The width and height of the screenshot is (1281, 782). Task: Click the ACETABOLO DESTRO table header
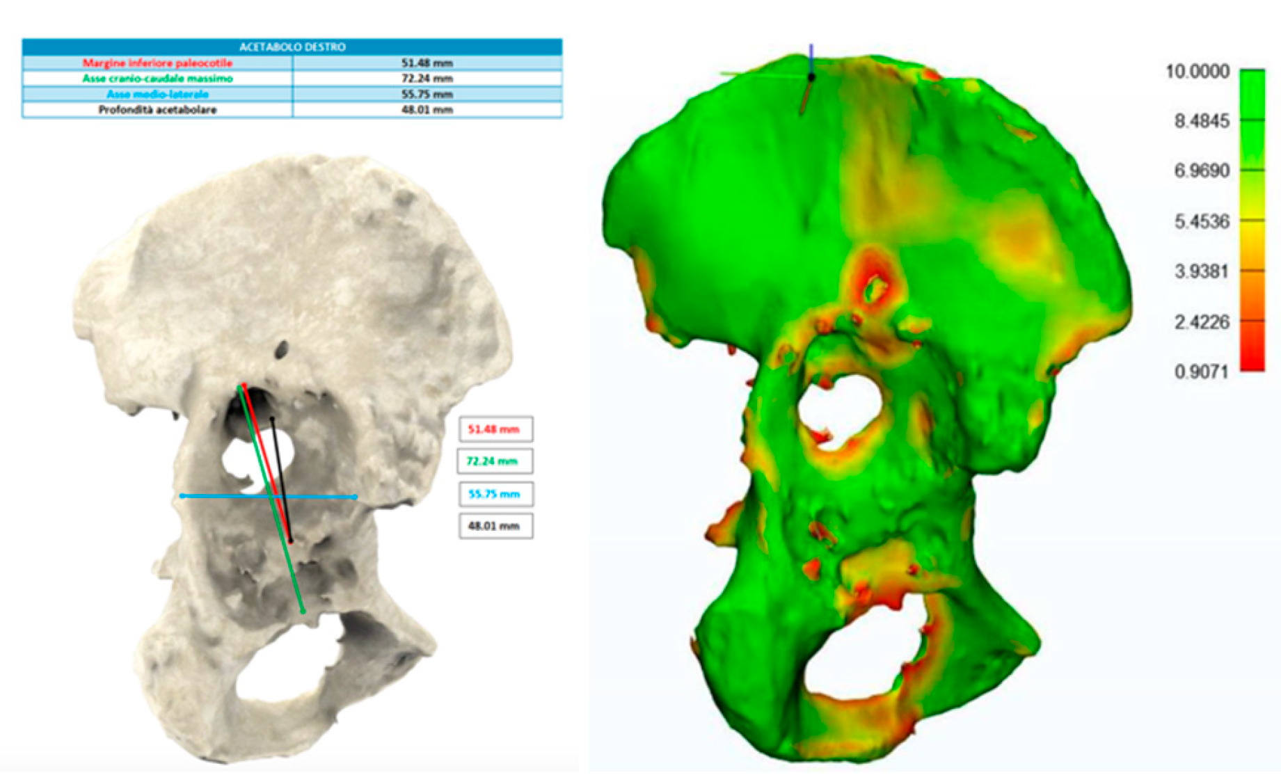click(x=292, y=47)
